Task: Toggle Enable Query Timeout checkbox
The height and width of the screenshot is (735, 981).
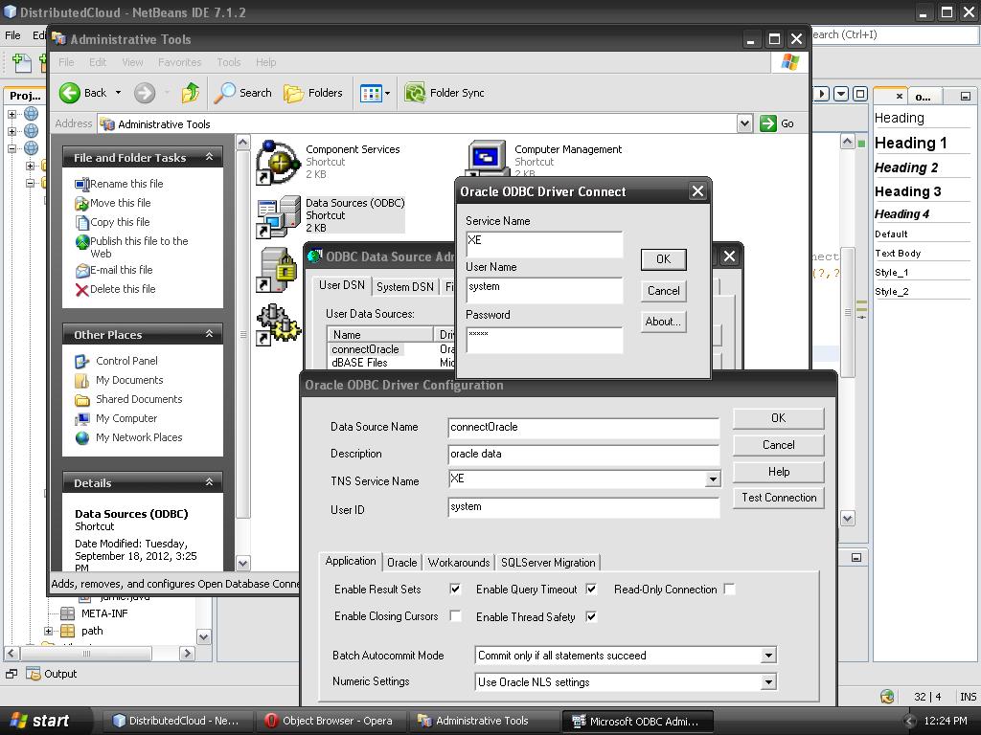Action: coord(591,589)
